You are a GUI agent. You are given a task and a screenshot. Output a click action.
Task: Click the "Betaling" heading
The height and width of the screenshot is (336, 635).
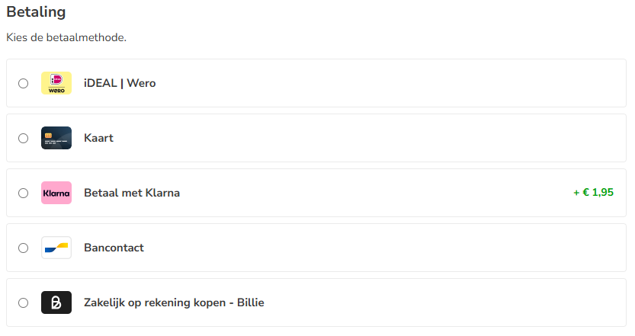pos(36,12)
